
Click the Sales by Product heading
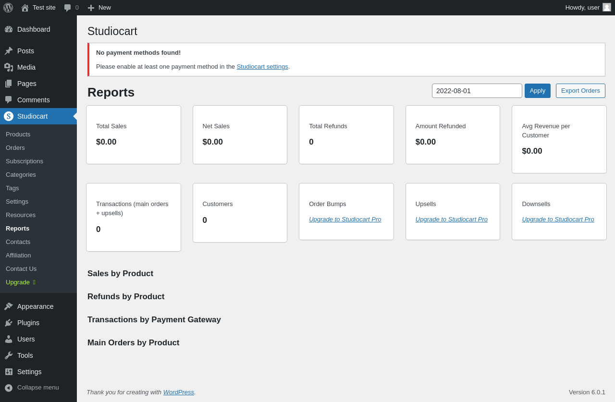(120, 274)
